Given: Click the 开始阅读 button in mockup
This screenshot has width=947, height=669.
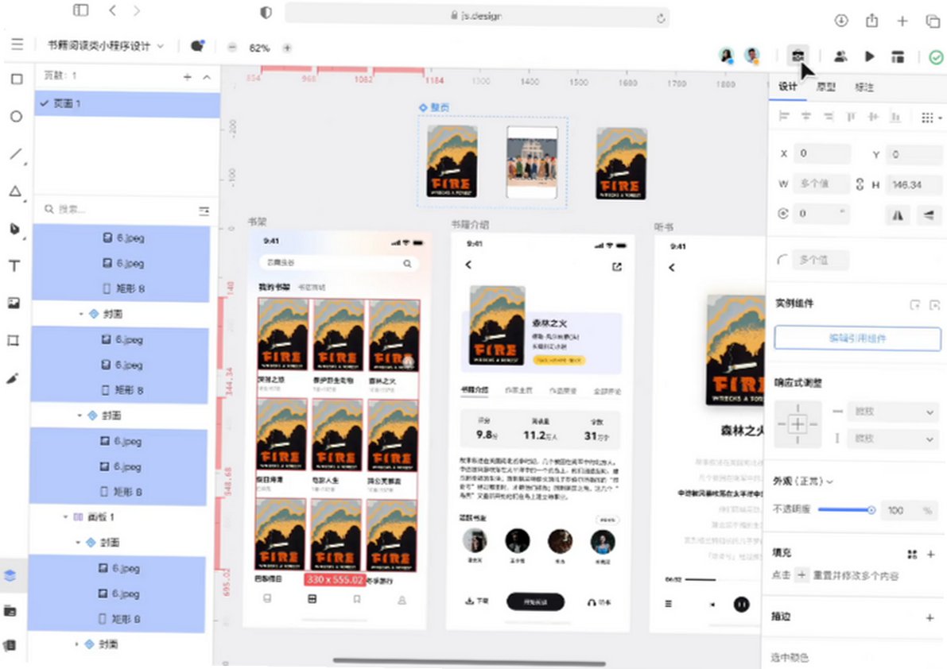Looking at the screenshot, I should [x=535, y=601].
